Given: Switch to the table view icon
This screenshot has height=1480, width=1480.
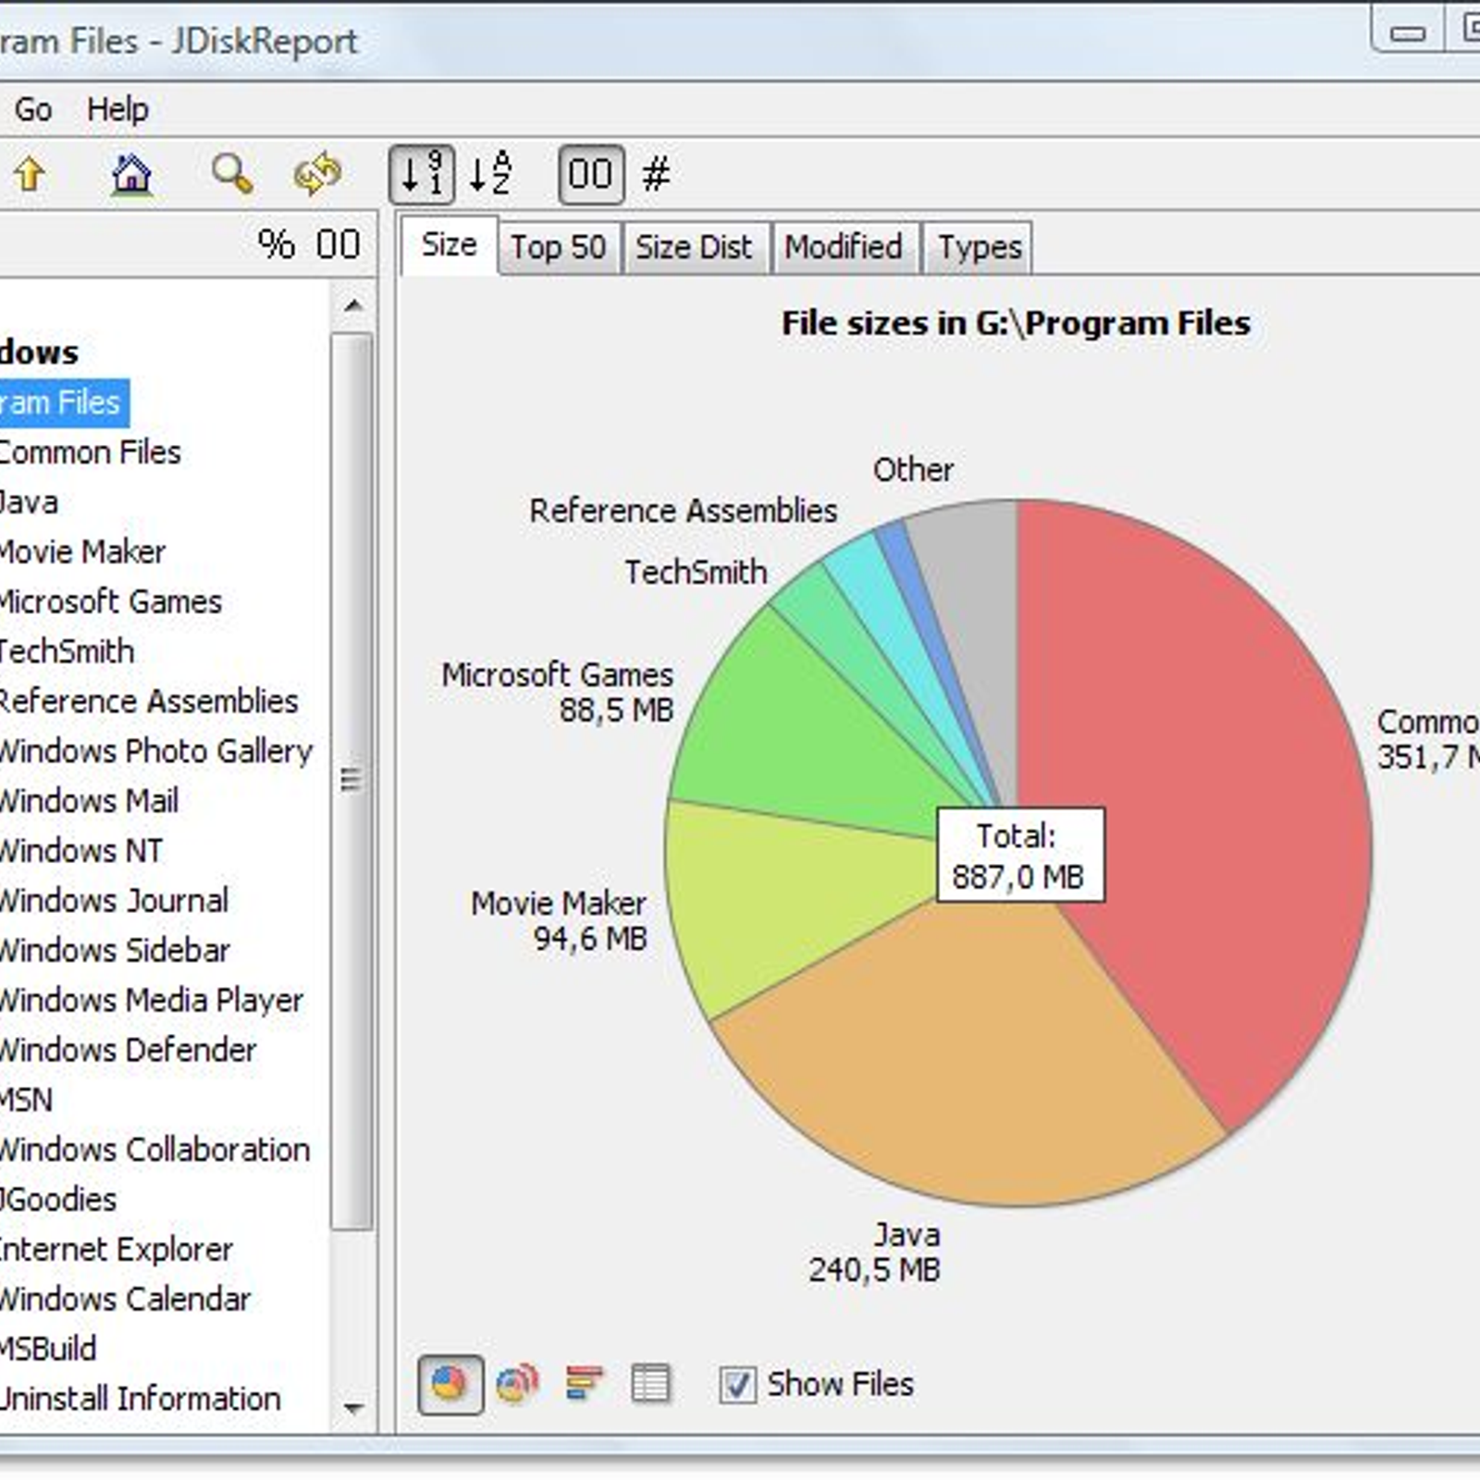Looking at the screenshot, I should coord(650,1384).
